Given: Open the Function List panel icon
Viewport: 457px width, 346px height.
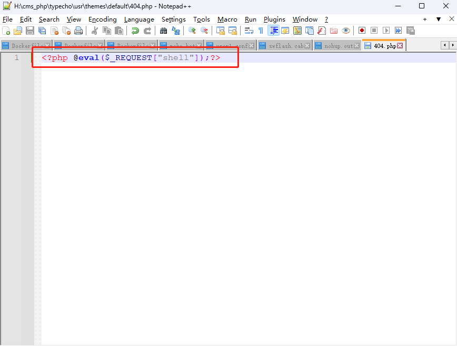Looking at the screenshot, I should 322,31.
